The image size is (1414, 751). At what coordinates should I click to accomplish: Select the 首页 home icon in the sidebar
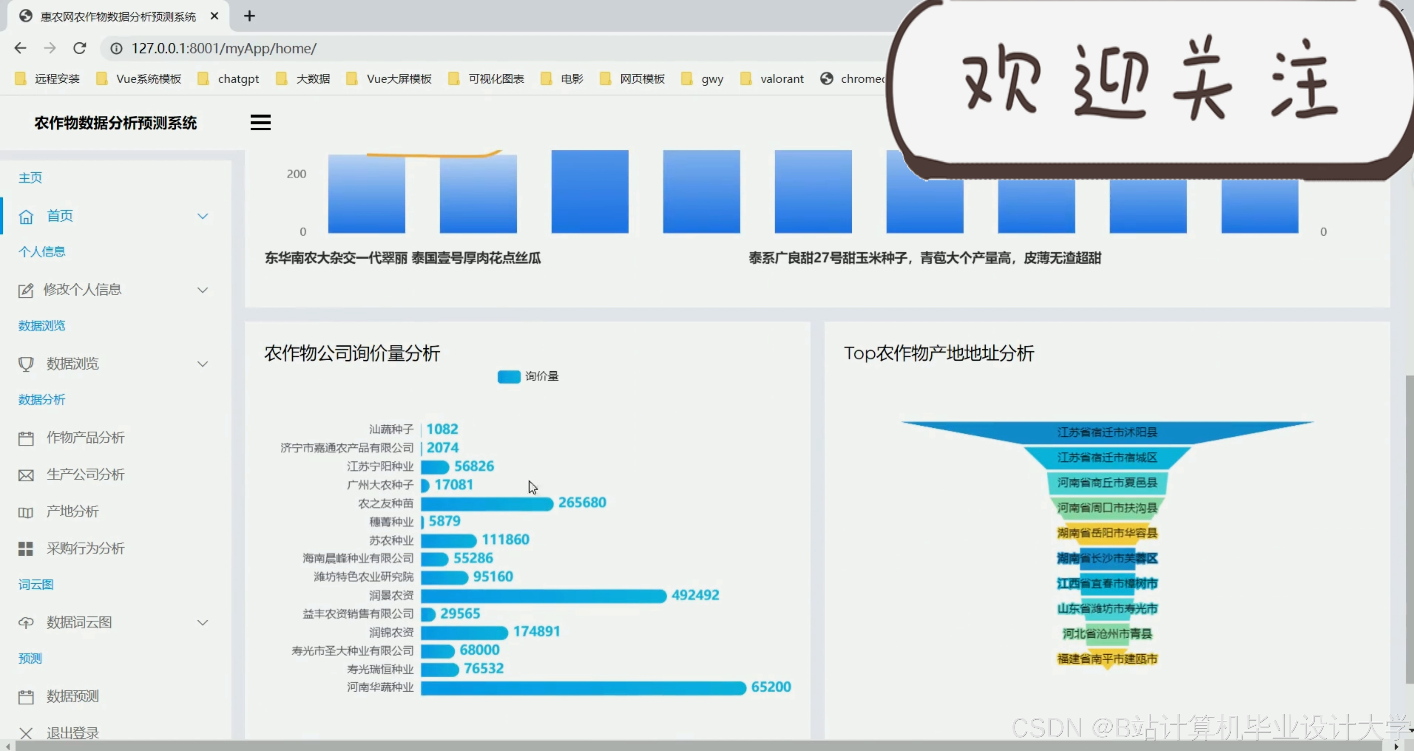click(26, 216)
